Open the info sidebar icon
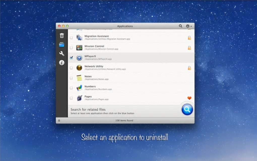The width and height of the screenshot is (257, 161). [62, 63]
